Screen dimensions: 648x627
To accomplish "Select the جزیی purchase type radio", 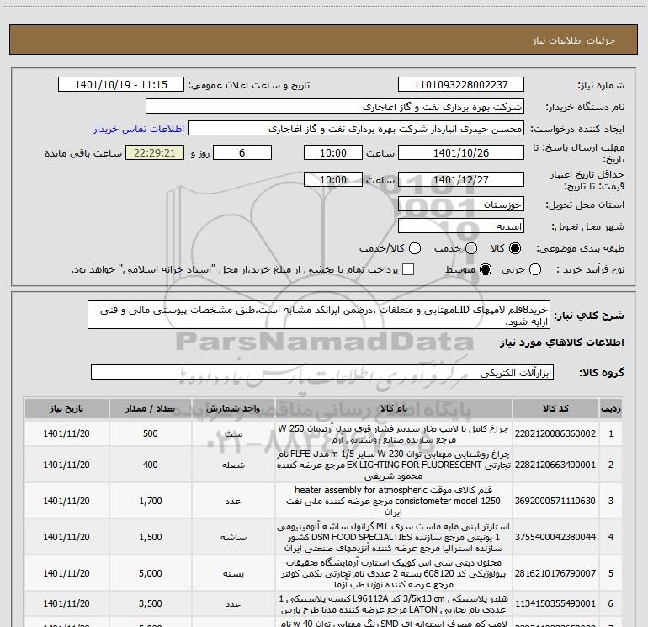I will [534, 269].
